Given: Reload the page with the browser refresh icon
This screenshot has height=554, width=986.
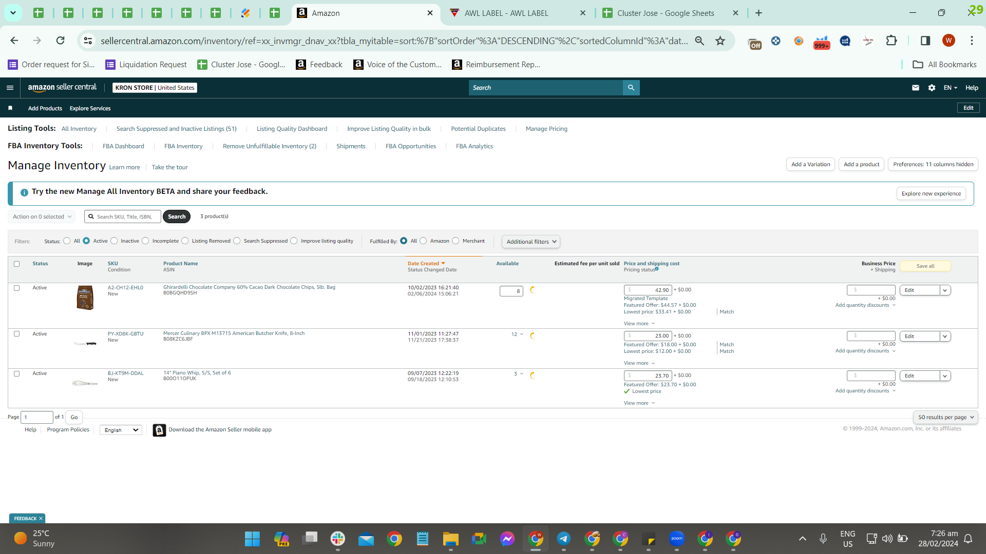Looking at the screenshot, I should point(61,41).
